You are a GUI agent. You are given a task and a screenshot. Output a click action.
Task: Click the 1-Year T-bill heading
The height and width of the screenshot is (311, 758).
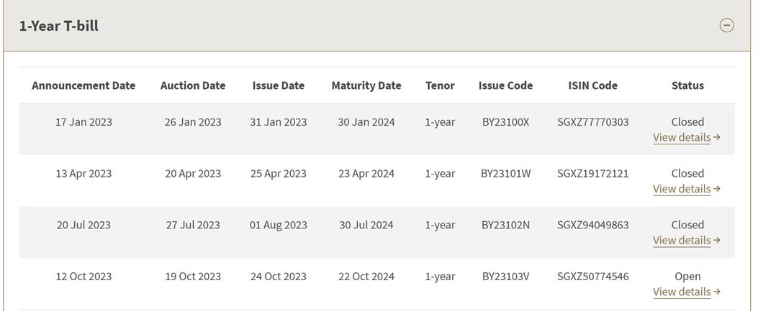point(58,26)
